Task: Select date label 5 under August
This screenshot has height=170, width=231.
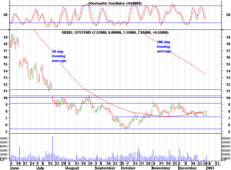Action: (x=69, y=163)
